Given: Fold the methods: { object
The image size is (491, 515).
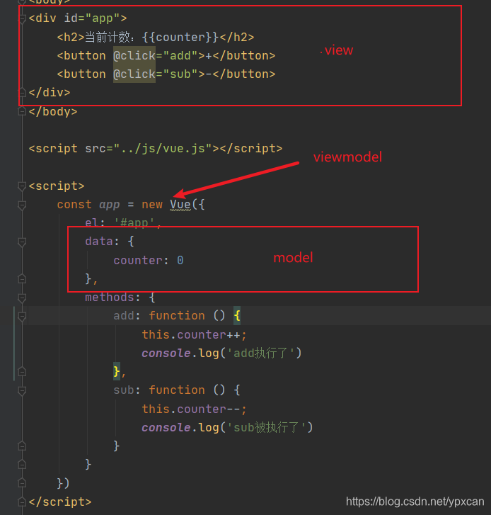Looking at the screenshot, I should (22, 298).
